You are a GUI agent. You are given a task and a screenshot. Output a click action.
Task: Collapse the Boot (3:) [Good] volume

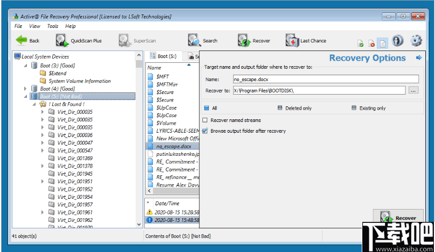(25, 65)
